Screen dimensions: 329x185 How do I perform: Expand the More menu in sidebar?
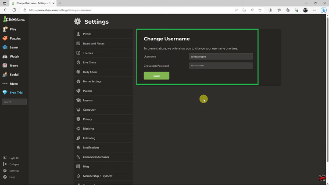click(10, 83)
